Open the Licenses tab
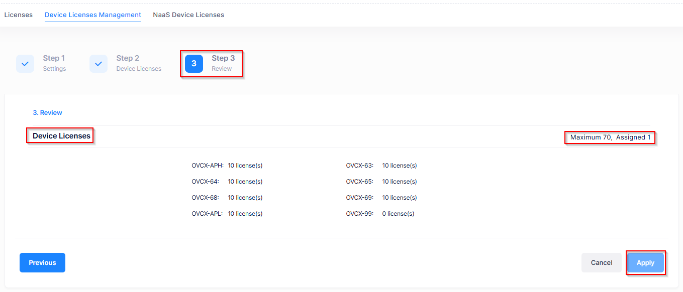The image size is (683, 292). (x=18, y=15)
